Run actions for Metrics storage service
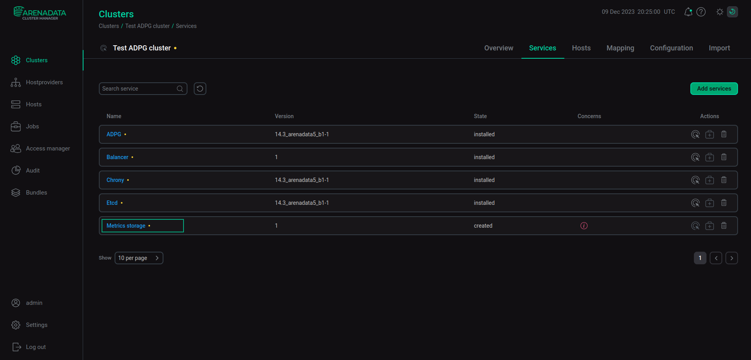 [x=695, y=226]
